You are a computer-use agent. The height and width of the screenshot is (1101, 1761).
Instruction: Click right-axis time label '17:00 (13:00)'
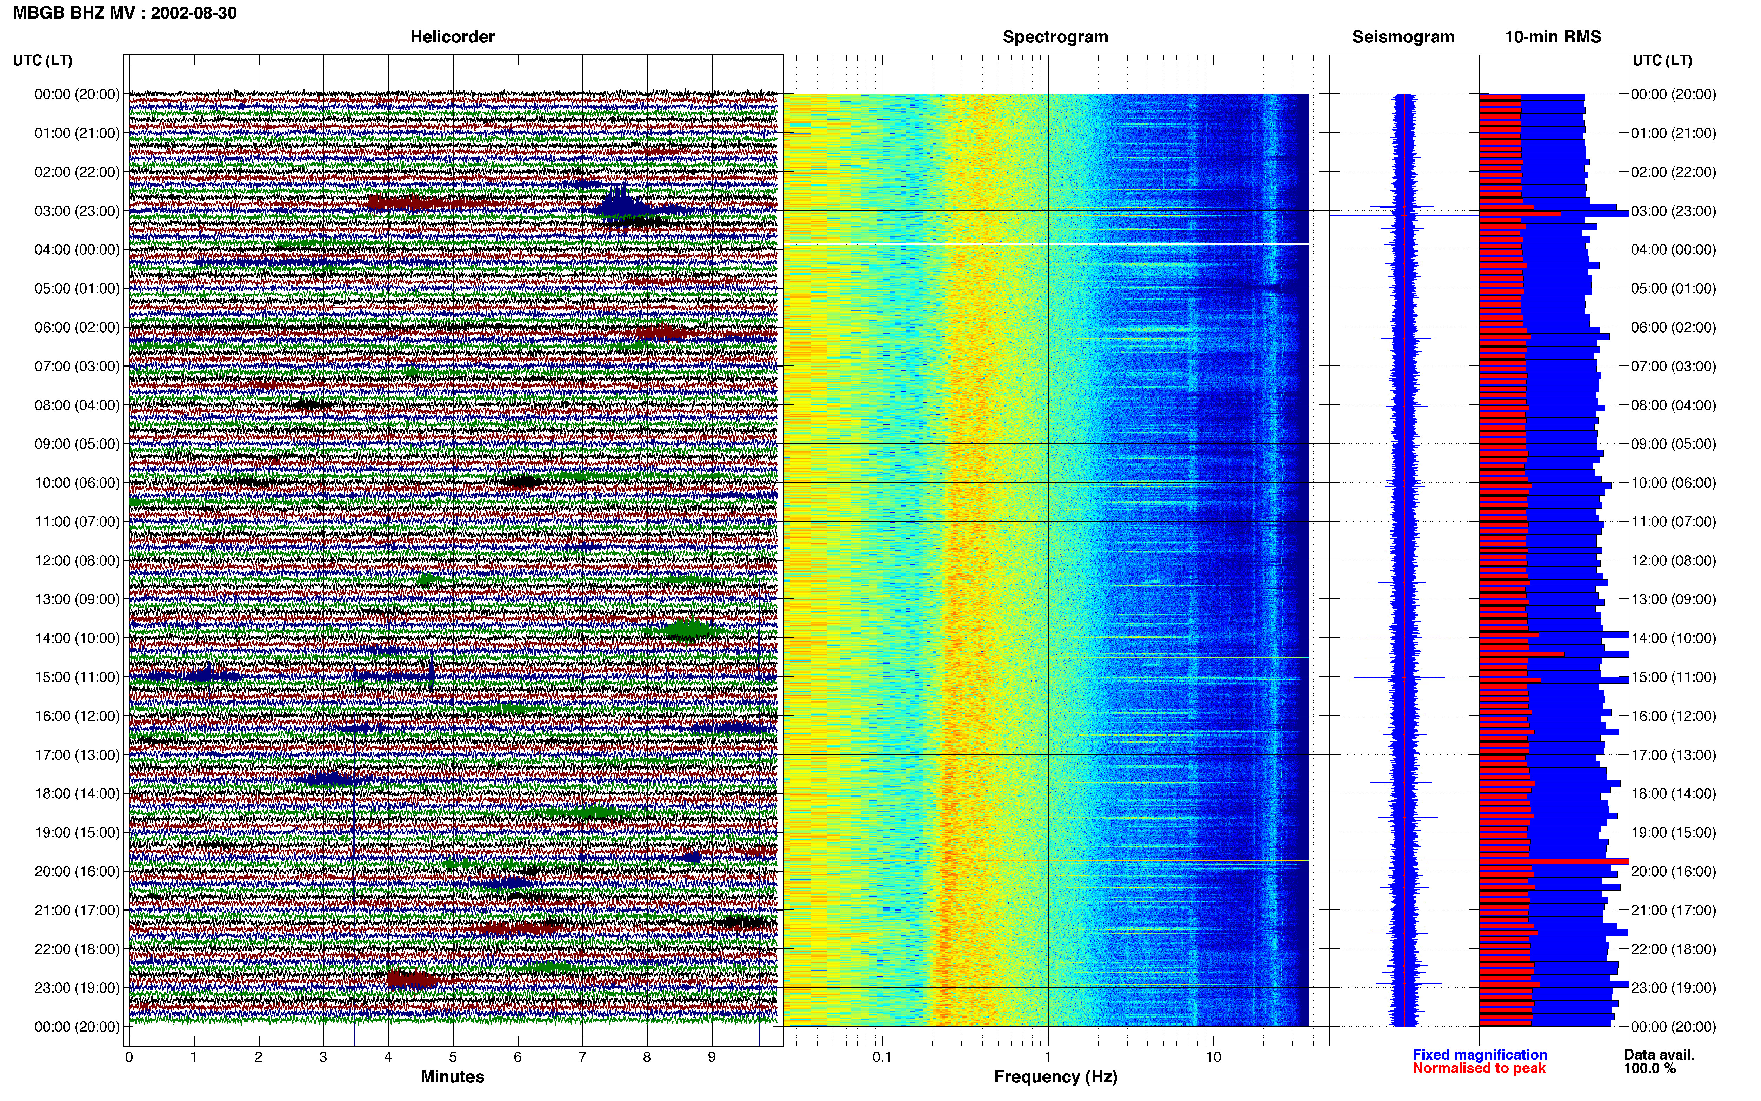(x=1674, y=755)
